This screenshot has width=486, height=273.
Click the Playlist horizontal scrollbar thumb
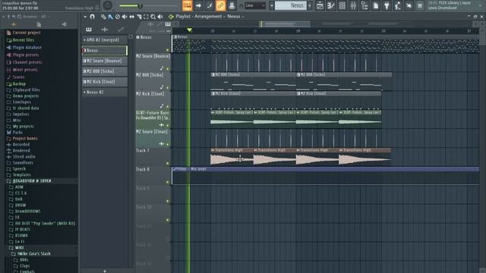[x=285, y=24]
